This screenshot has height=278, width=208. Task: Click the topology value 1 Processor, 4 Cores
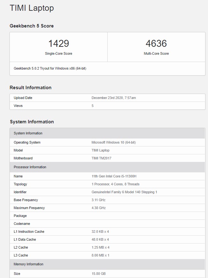pyautogui.click(x=116, y=184)
